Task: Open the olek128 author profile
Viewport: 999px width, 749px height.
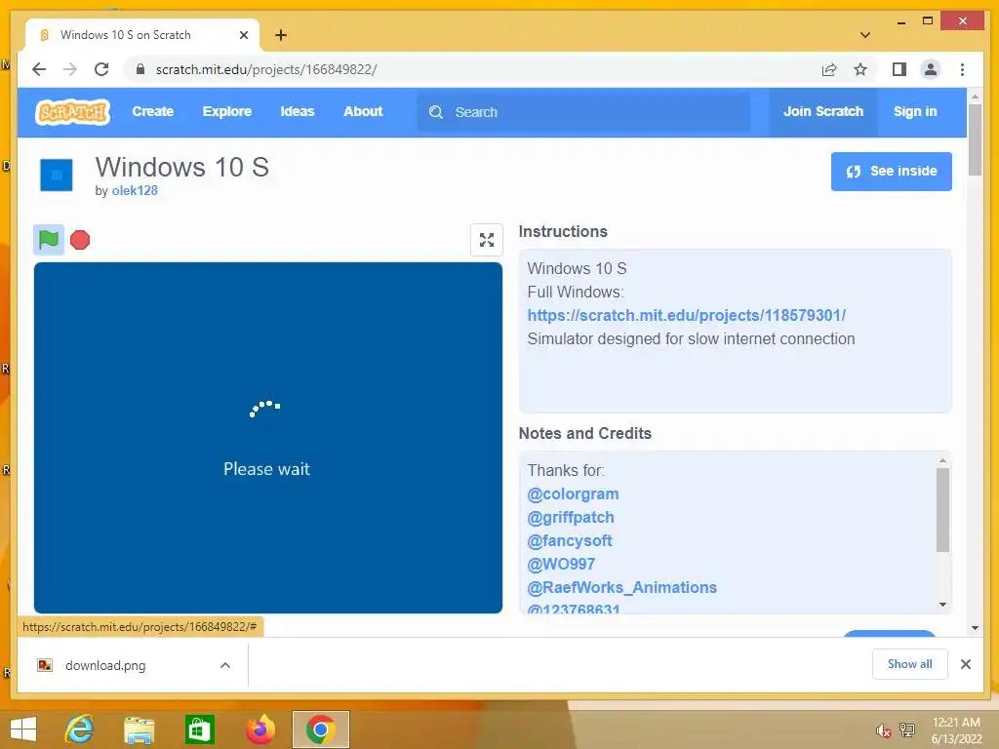Action: pyautogui.click(x=135, y=190)
